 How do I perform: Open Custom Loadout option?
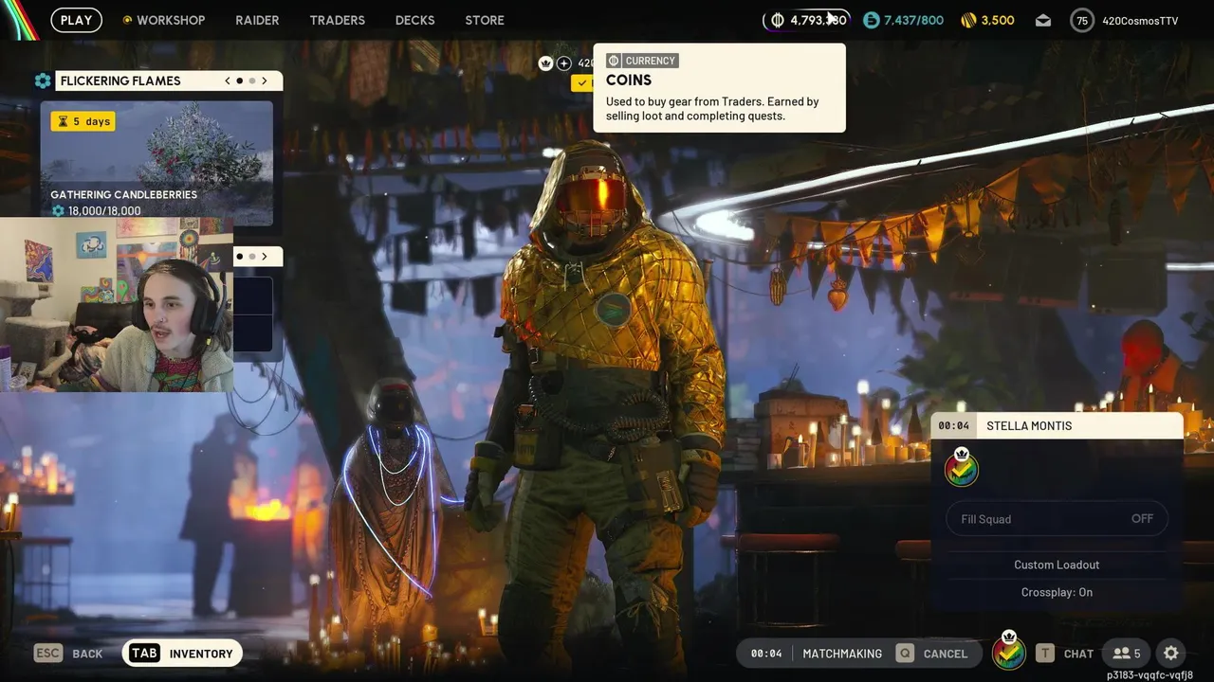click(1057, 565)
